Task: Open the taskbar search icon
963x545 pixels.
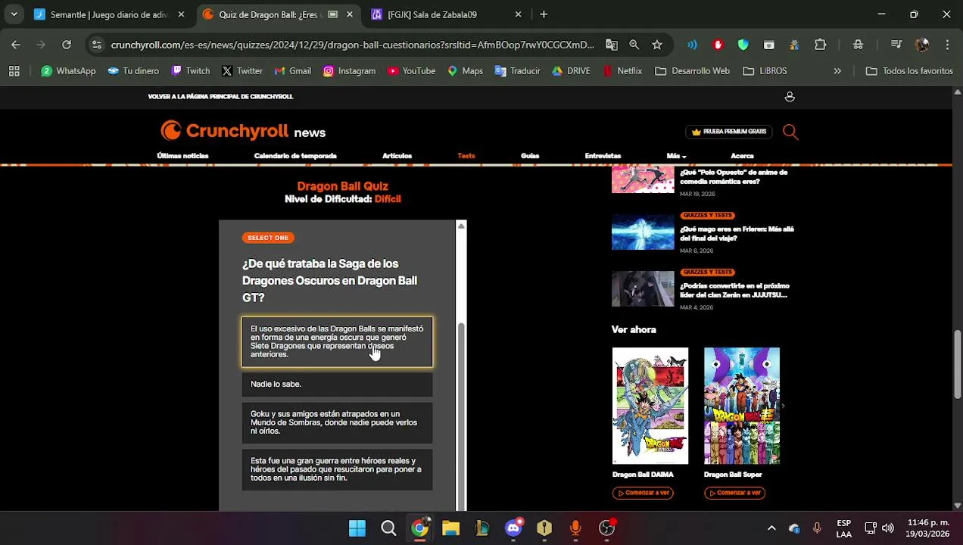Action: [x=388, y=528]
